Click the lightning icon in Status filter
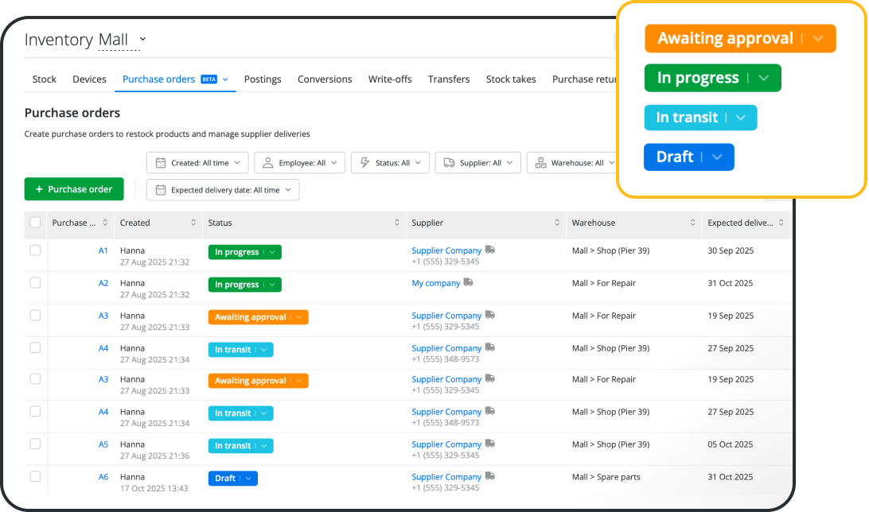The image size is (869, 512). [365, 163]
